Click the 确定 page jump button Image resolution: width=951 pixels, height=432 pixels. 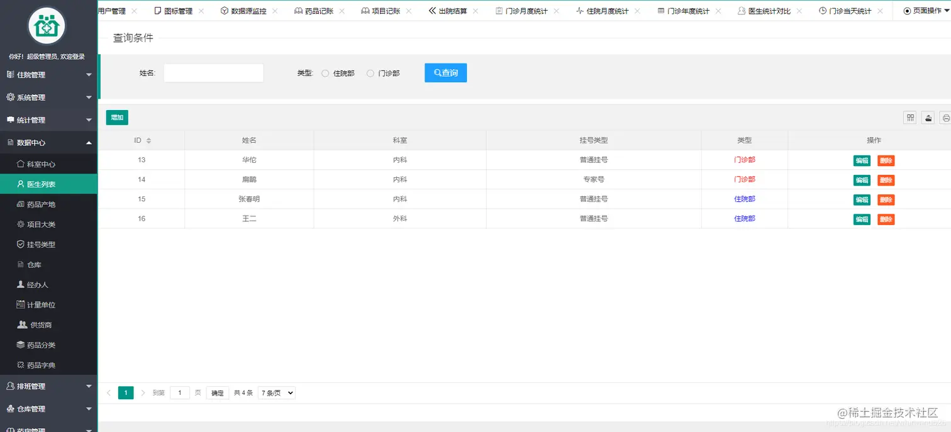(218, 393)
